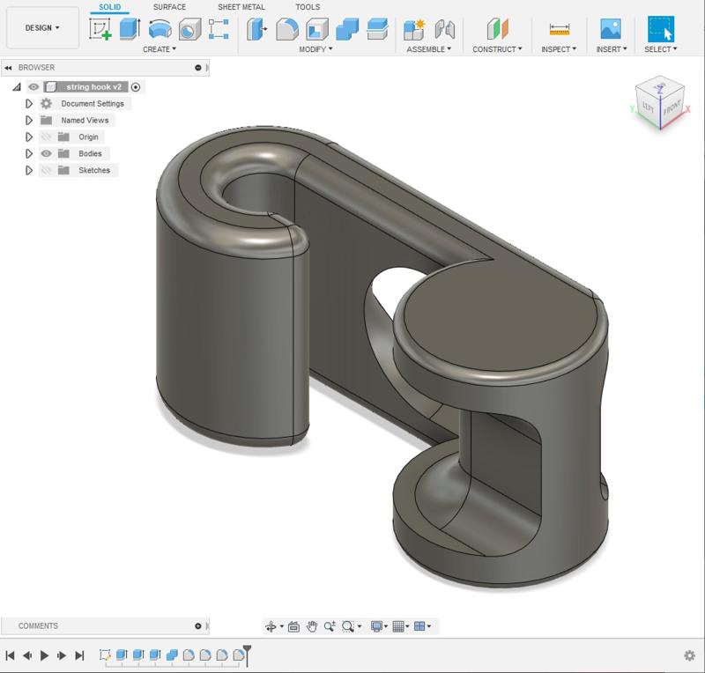705x673 pixels.
Task: Expand the Document Settings node
Action: (29, 104)
